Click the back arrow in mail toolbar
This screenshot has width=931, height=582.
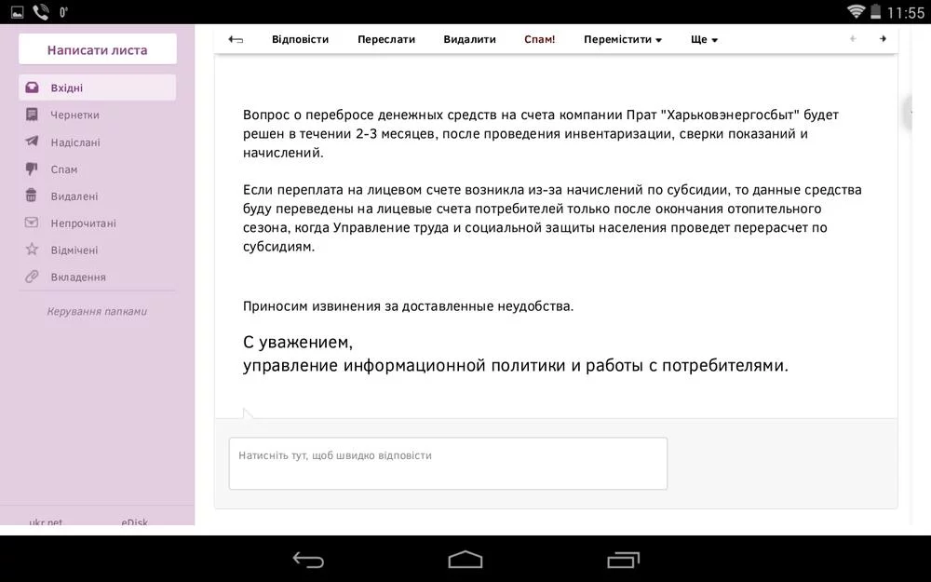(x=236, y=39)
